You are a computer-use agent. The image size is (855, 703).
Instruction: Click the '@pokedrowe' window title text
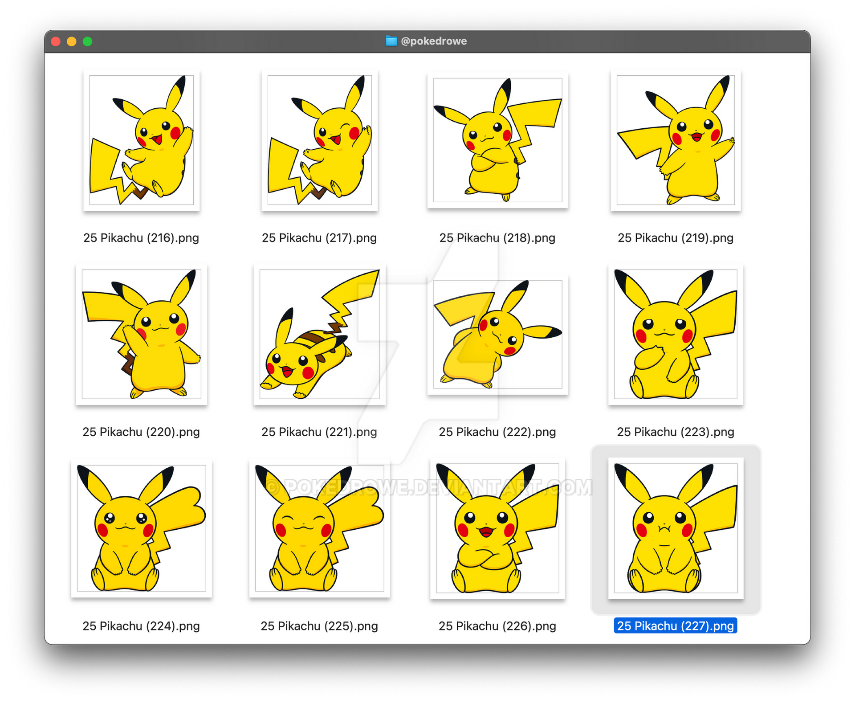pyautogui.click(x=434, y=41)
